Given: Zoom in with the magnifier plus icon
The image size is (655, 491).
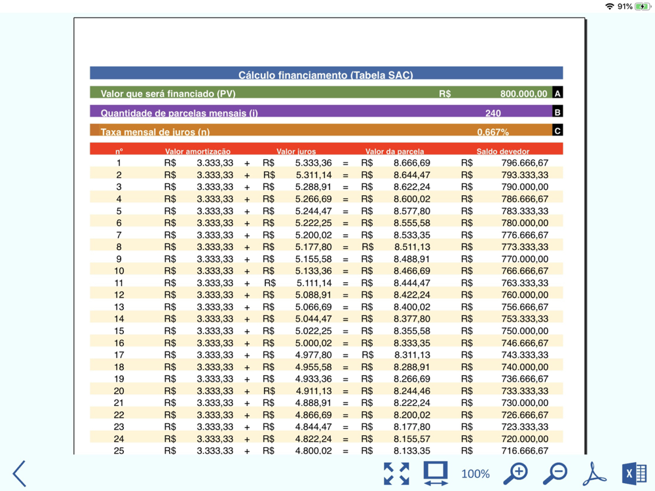Looking at the screenshot, I should (x=515, y=473).
